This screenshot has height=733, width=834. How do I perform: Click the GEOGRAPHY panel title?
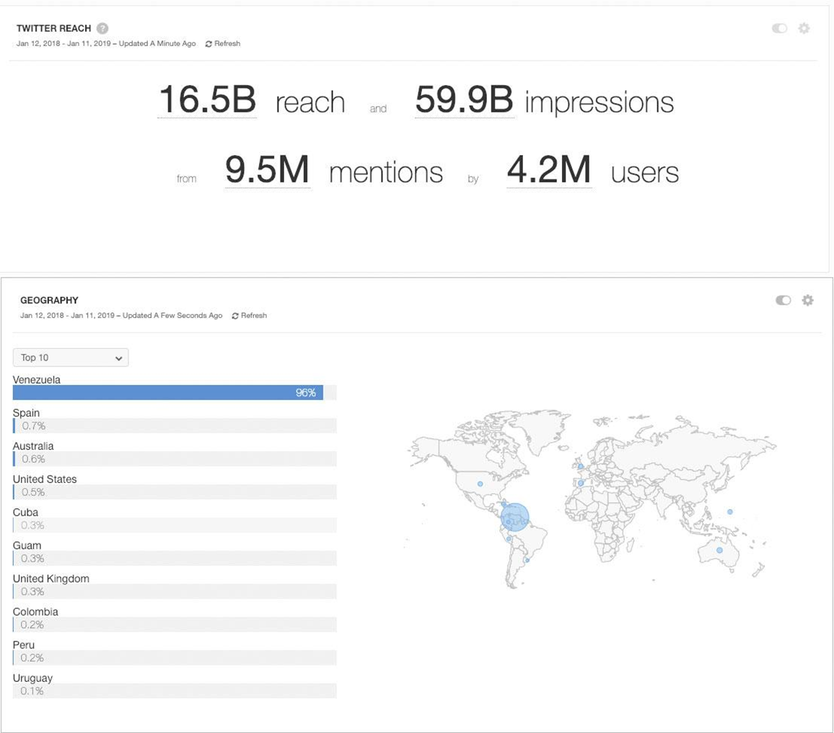tap(49, 301)
